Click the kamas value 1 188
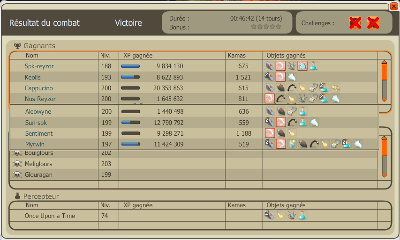This screenshot has width=400, height=240. tap(244, 133)
